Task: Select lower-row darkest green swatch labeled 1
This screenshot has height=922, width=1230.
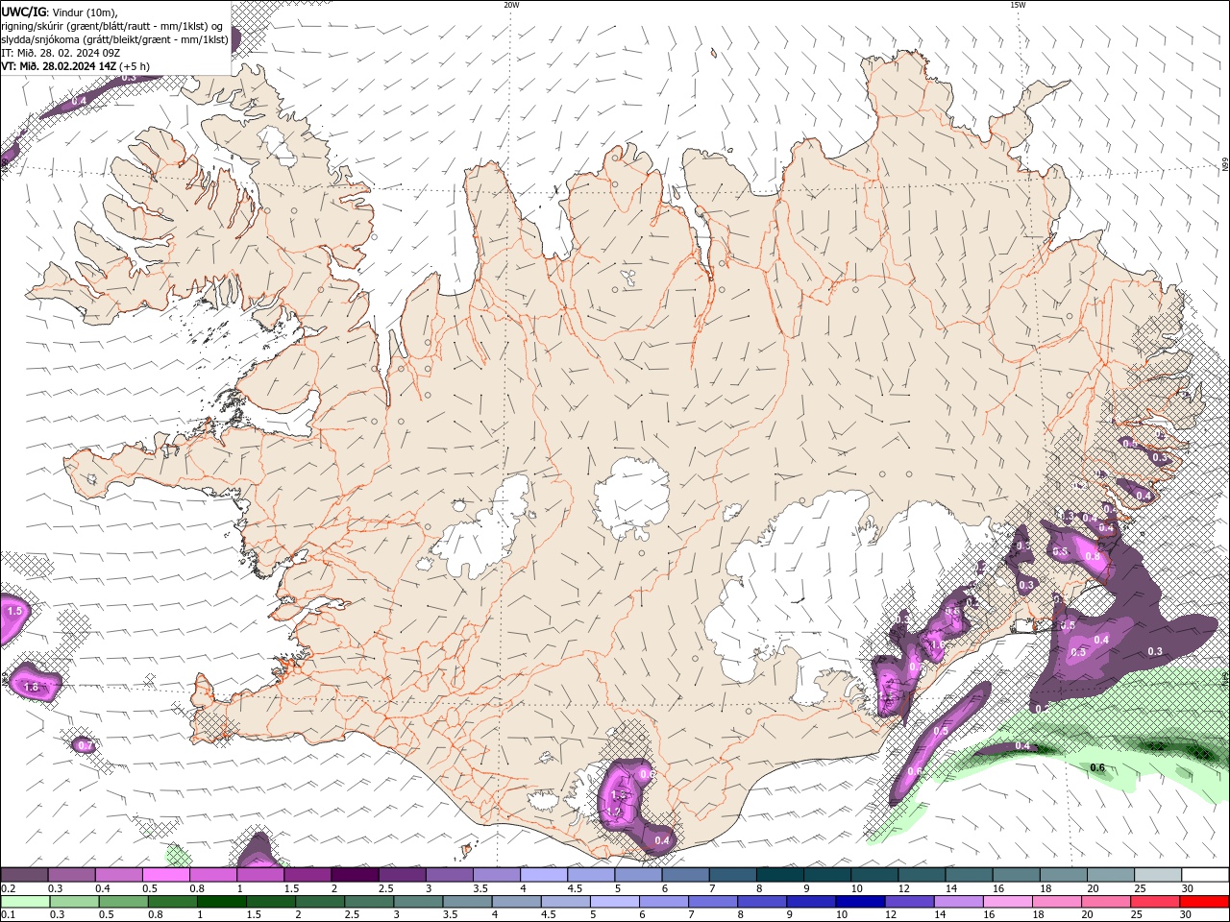Action: point(221,902)
